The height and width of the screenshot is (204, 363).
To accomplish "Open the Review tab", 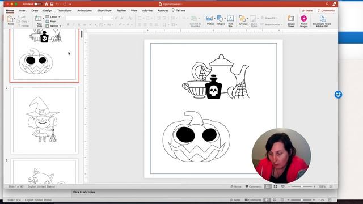I will click(121, 11).
